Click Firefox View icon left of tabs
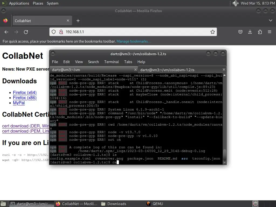Image resolution: width=276 pixels, height=207 pixels. click(x=5, y=20)
